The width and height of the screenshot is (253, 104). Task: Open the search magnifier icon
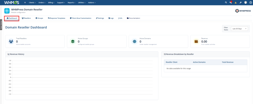tap(226, 3)
